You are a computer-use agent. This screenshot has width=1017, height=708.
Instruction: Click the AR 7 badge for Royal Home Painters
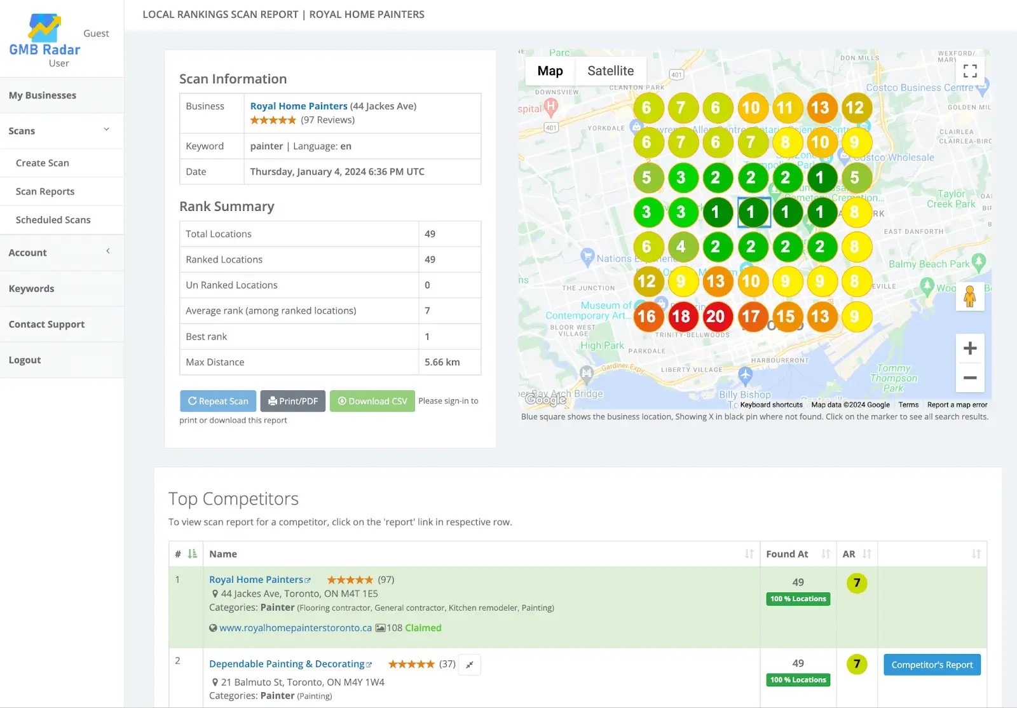857,583
